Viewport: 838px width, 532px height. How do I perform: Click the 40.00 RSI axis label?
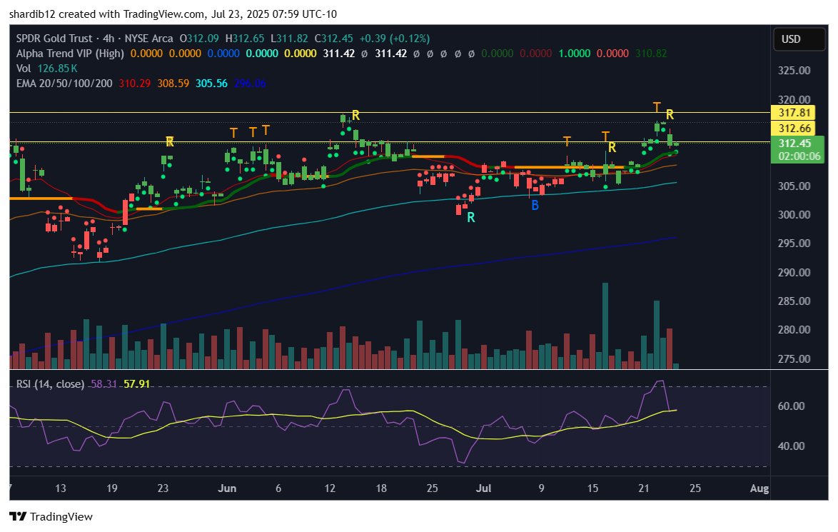tap(791, 446)
